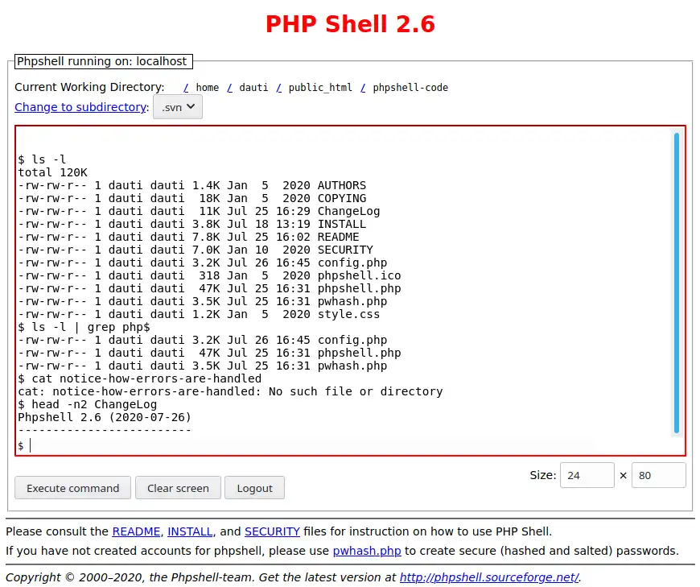The height and width of the screenshot is (587, 700).
Task: Click 'Phpshell 2.6 (2020-07-26)' output line
Action: [x=105, y=417]
